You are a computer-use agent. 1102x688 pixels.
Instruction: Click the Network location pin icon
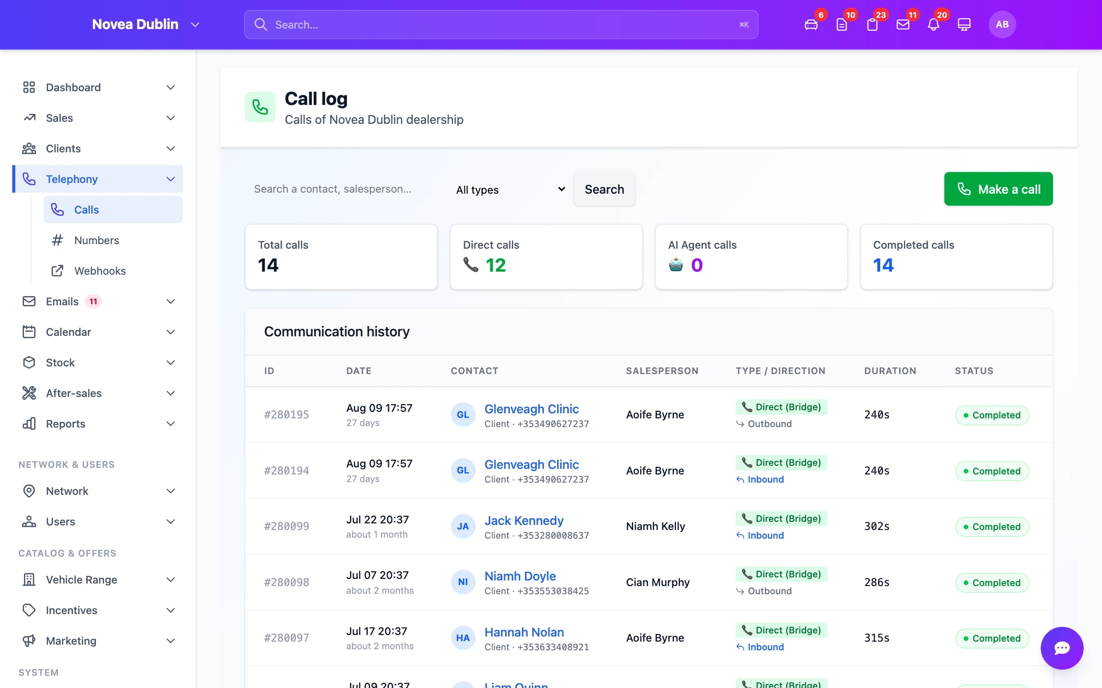coord(29,491)
